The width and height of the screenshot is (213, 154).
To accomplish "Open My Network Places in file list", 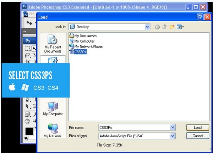I will [x=86, y=46].
